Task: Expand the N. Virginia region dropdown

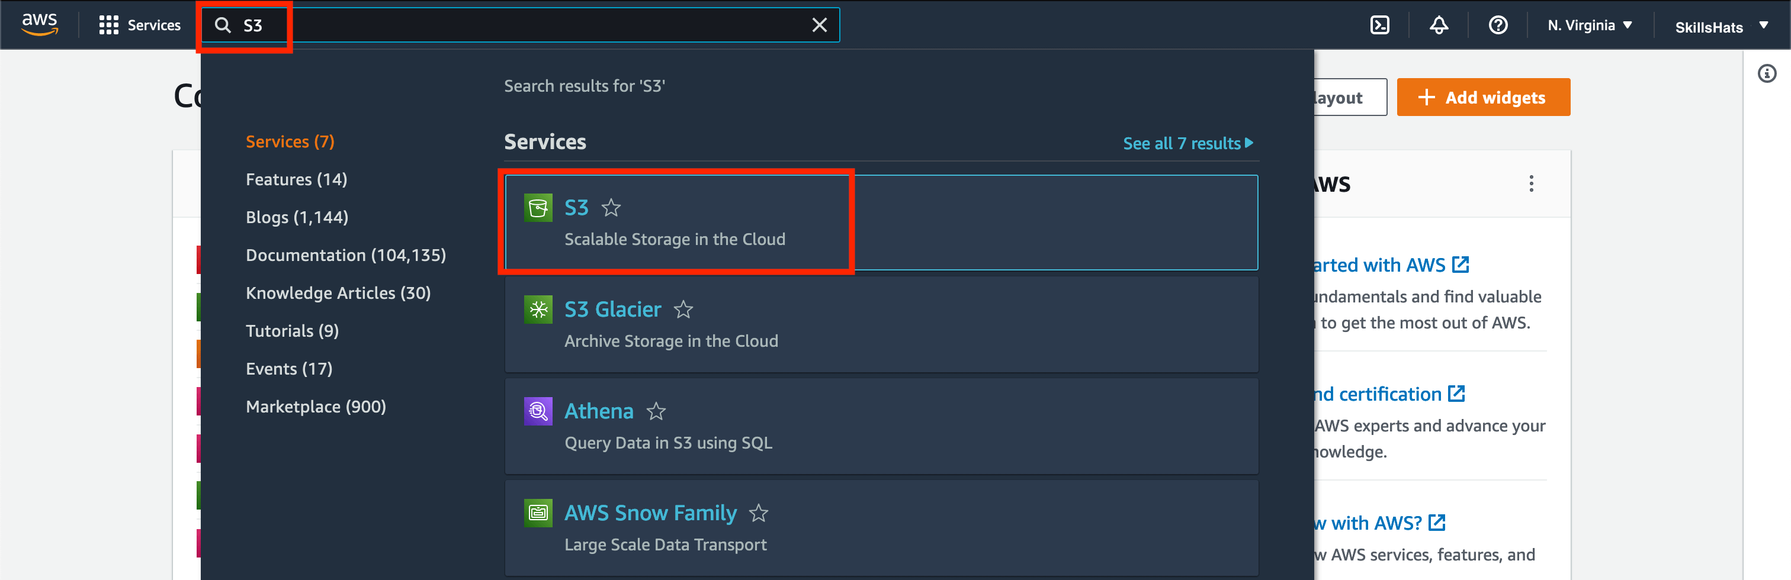Action: tap(1590, 25)
